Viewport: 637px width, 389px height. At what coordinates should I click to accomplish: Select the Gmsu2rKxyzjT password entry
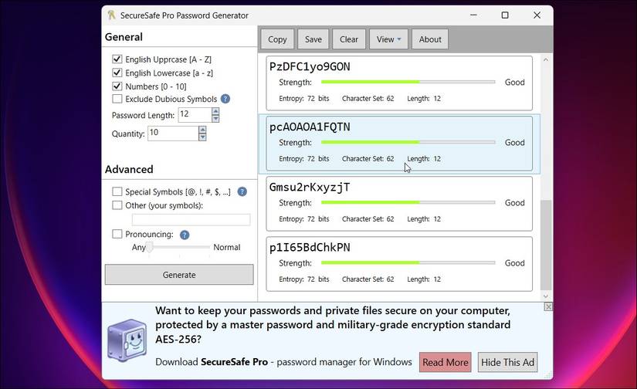399,204
